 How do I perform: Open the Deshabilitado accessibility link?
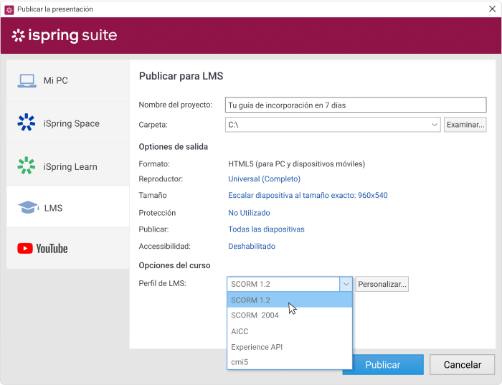tap(252, 246)
